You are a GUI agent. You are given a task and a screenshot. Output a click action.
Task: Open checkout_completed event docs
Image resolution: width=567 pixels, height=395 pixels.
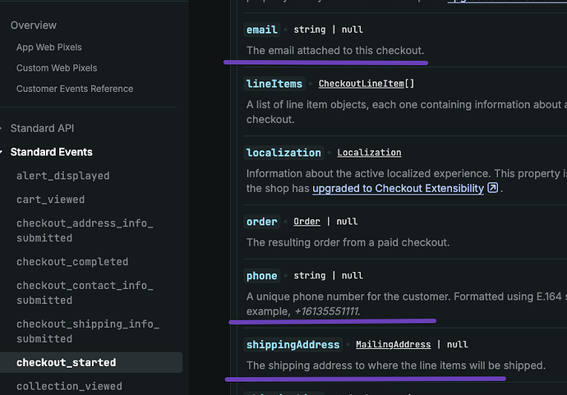click(x=72, y=262)
